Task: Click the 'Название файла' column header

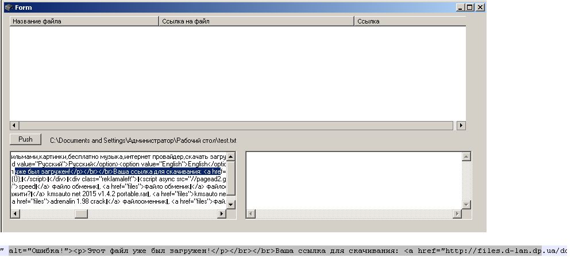Action: 84,21
